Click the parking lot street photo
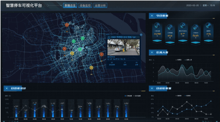 (123, 47)
